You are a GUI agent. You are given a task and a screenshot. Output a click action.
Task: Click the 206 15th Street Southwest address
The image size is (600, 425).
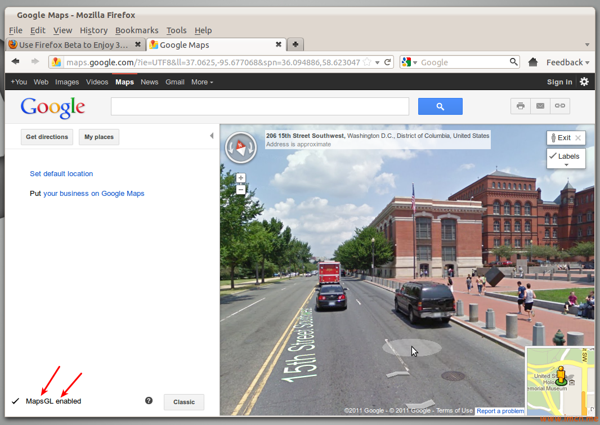click(306, 136)
